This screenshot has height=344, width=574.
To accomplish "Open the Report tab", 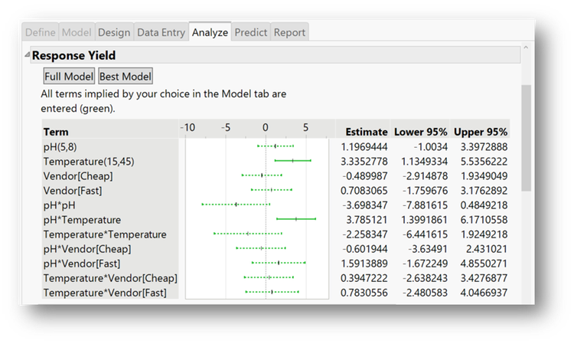I will (289, 32).
